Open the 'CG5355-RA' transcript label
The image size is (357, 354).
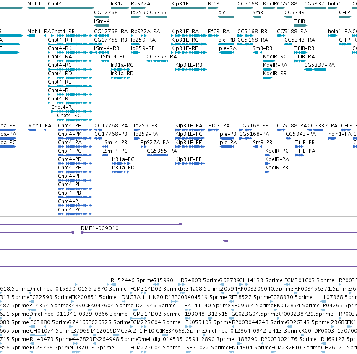click(x=162, y=57)
